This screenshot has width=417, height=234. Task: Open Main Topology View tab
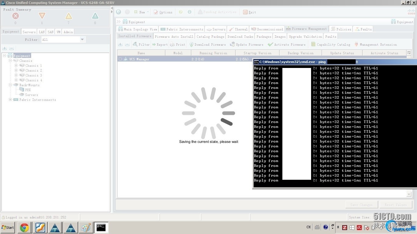[138, 29]
